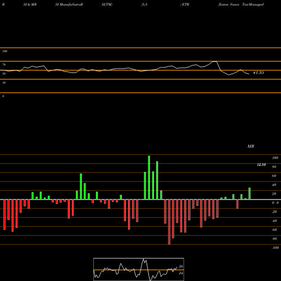This screenshot has width=281, height=281.
Task: Click the '(5,5' parameter text in header
Action: tap(144, 4)
